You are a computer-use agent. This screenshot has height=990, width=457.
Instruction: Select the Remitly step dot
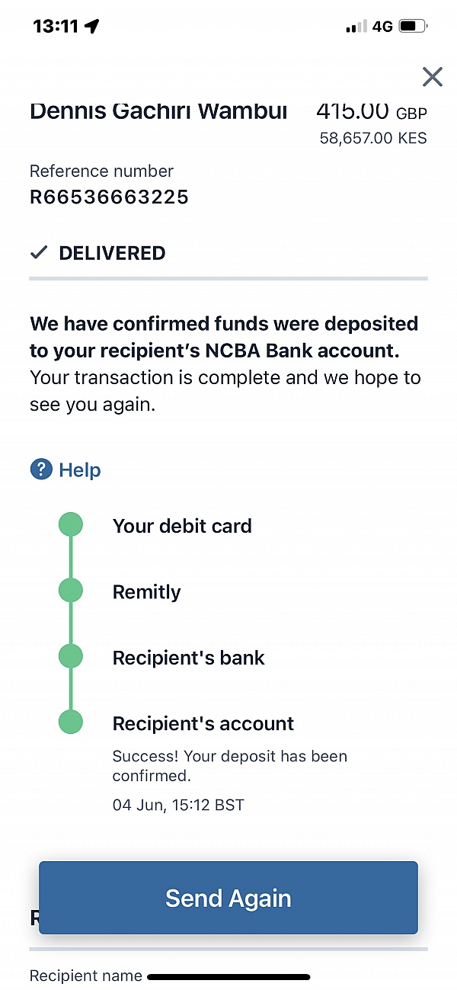click(x=71, y=591)
